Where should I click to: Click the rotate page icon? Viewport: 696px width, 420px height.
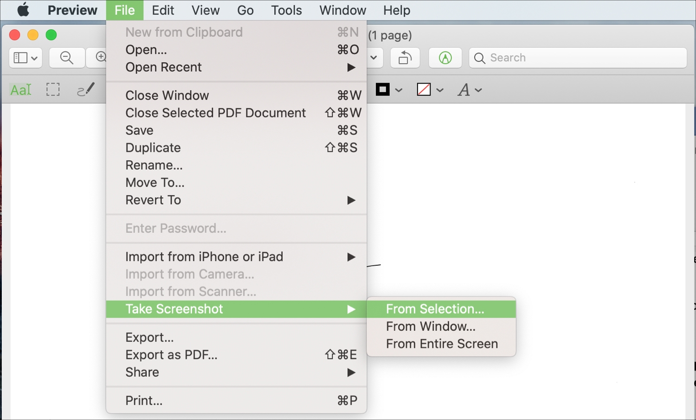point(405,58)
